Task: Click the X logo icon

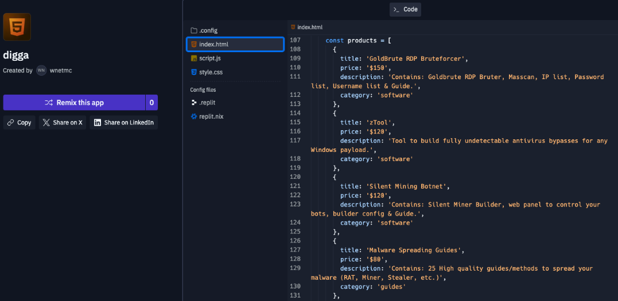Action: [46, 123]
